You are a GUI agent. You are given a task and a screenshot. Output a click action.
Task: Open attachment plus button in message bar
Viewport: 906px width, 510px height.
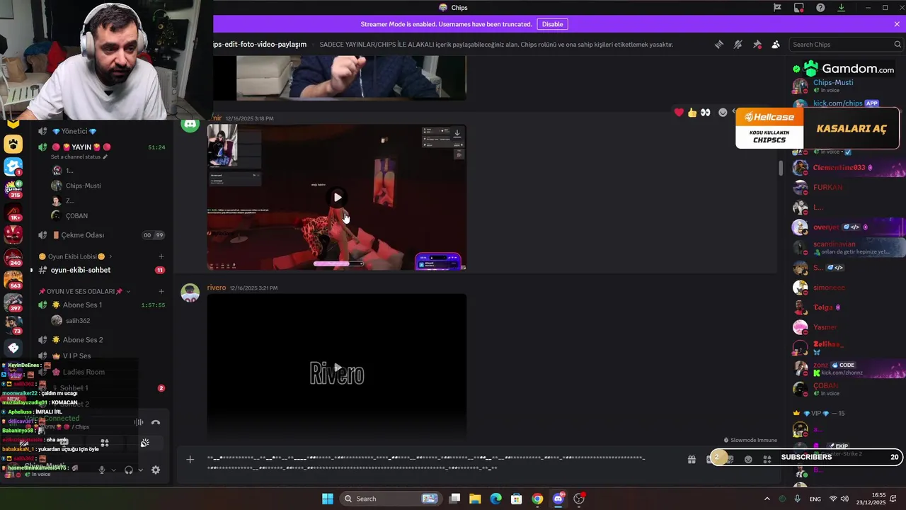coord(190,460)
